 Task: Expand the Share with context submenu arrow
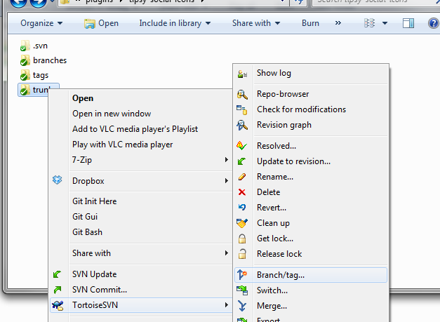[227, 253]
